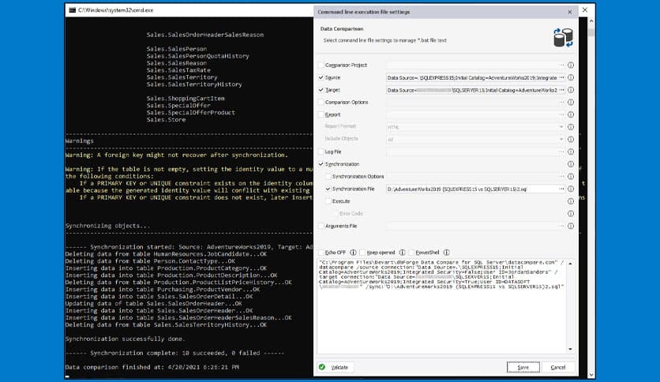Enable the Keep opened checkbox
The height and width of the screenshot is (382, 660).
tap(363, 253)
